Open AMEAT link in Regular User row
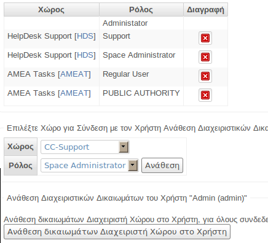 point(74,74)
